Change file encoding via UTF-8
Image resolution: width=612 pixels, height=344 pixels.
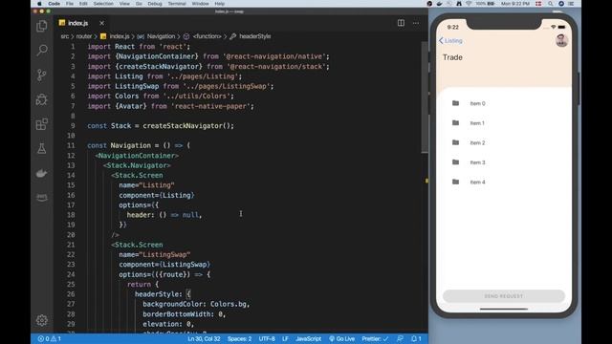[x=267, y=338]
